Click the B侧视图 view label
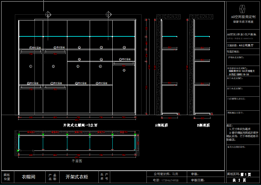Image resolution: width=261 pixels, height=185 pixels. point(203,125)
